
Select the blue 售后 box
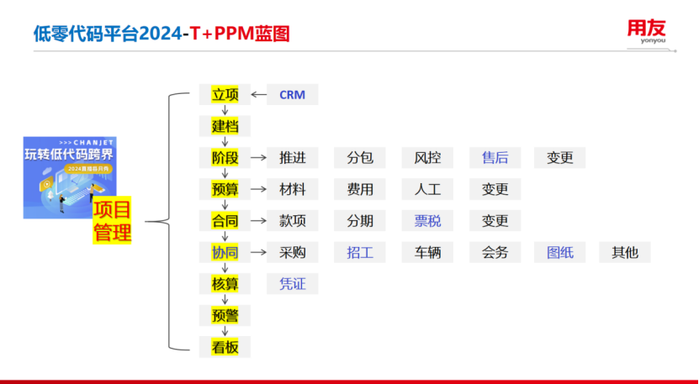495,158
